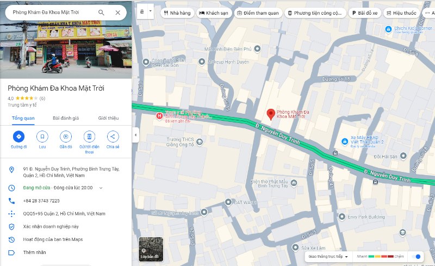Click the search magnifier icon
This screenshot has width=435, height=266.
tap(101, 13)
